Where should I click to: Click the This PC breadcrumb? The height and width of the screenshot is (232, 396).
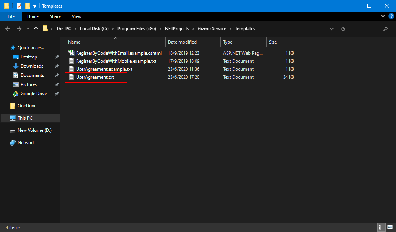click(64, 29)
